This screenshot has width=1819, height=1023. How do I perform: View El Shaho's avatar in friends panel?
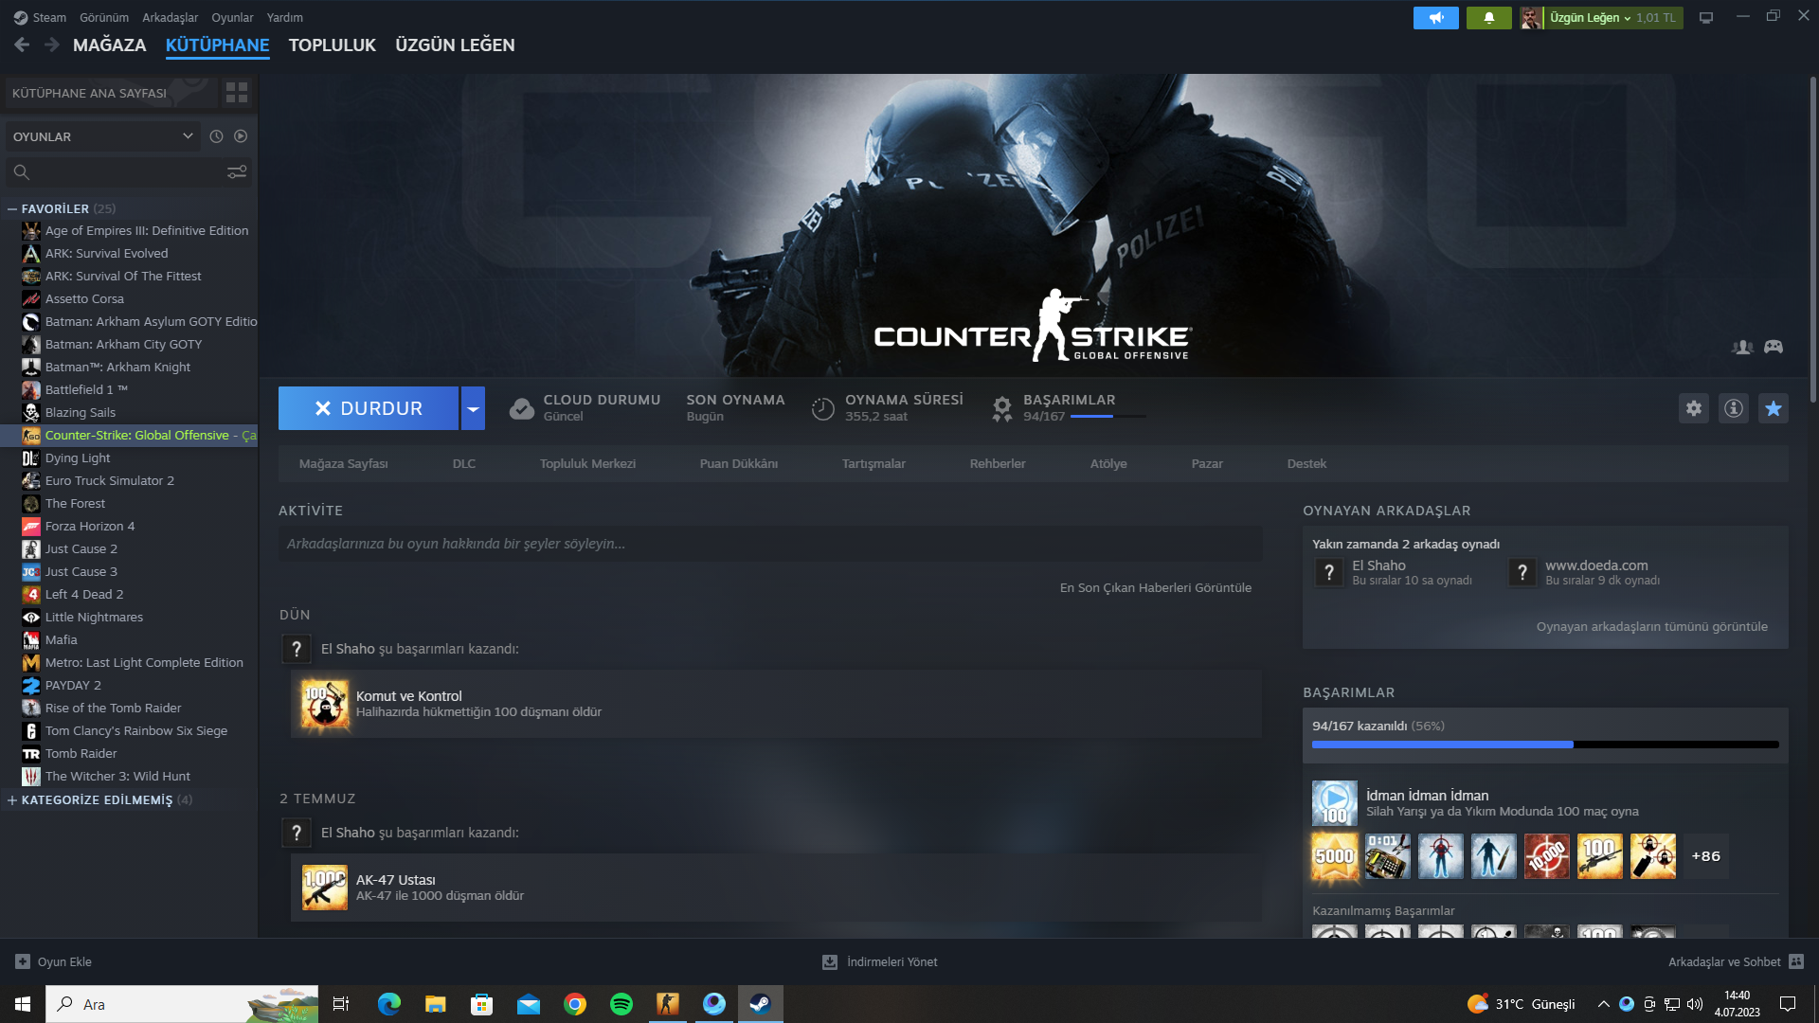click(x=1329, y=572)
